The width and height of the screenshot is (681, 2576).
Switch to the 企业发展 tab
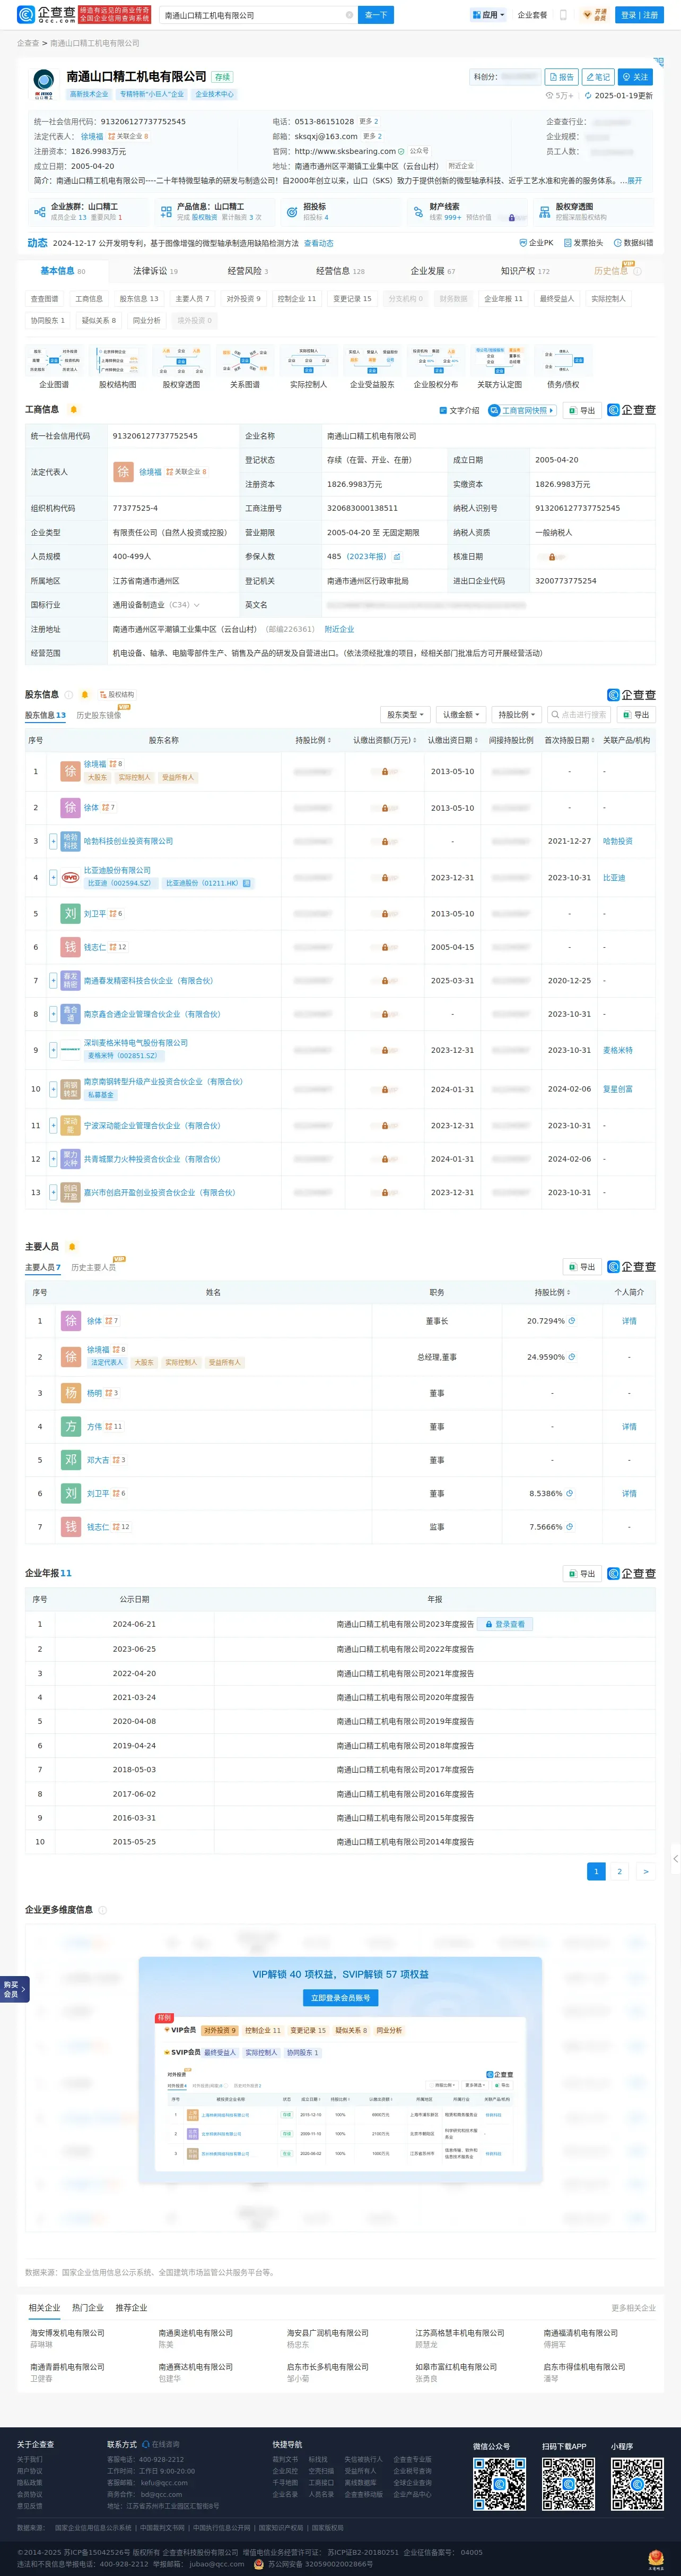pos(432,271)
